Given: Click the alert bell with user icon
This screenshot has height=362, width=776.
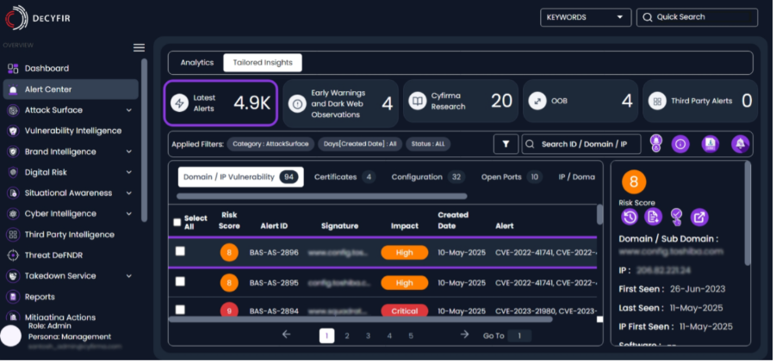Looking at the screenshot, I should tap(656, 144).
